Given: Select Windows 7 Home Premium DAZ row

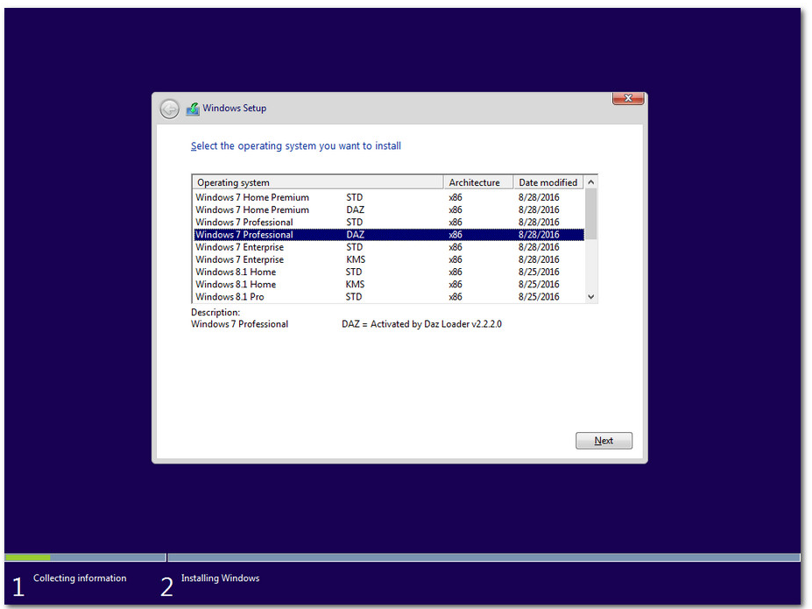Looking at the screenshot, I should pos(389,209).
